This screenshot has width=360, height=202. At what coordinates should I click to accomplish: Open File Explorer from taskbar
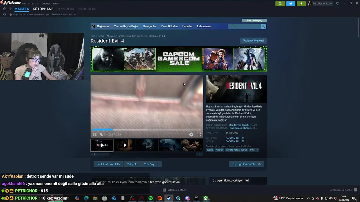(95, 198)
